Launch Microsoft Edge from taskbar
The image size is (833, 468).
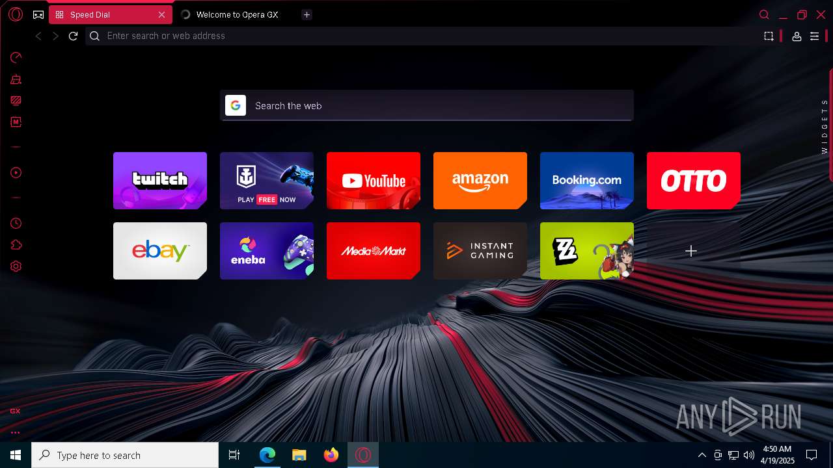(x=267, y=455)
